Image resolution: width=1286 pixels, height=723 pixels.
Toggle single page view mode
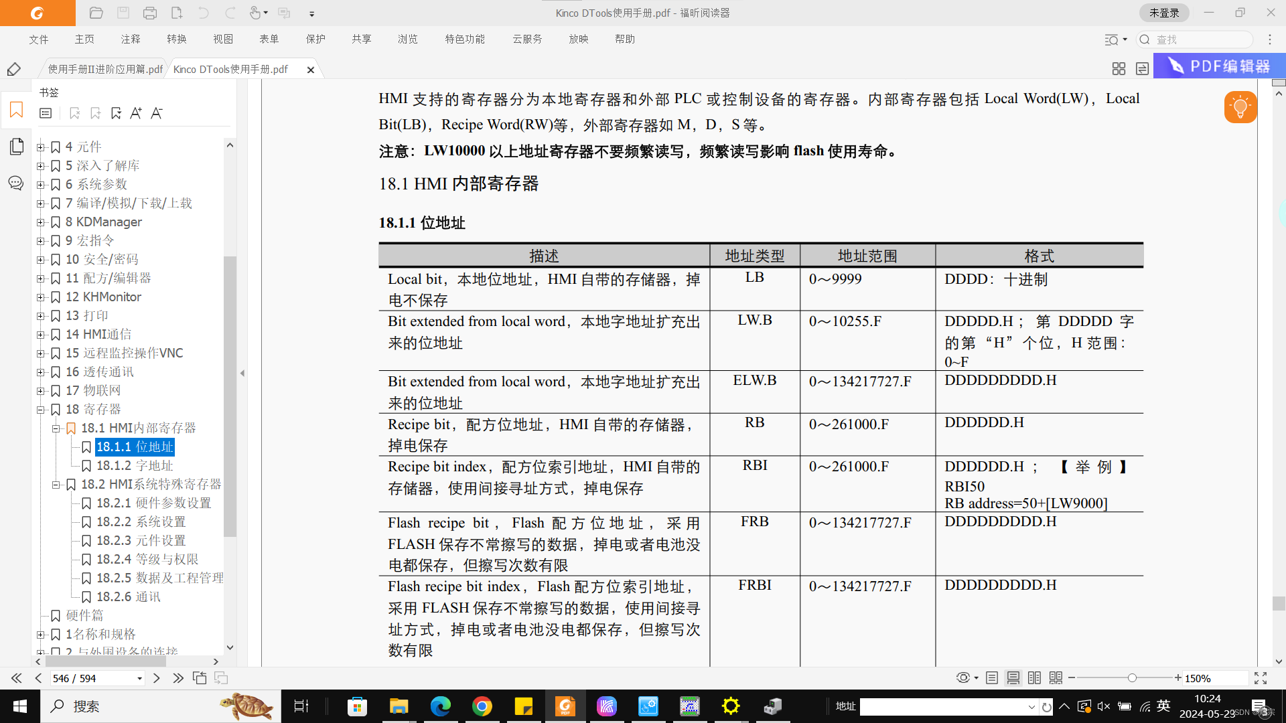[x=992, y=678]
